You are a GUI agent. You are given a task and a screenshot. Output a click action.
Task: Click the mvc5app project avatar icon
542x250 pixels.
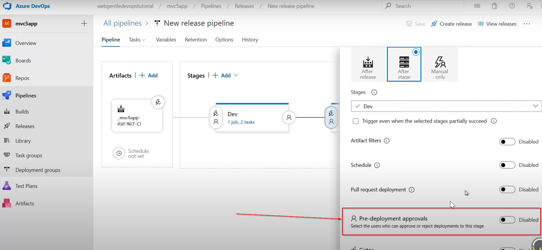coord(7,23)
